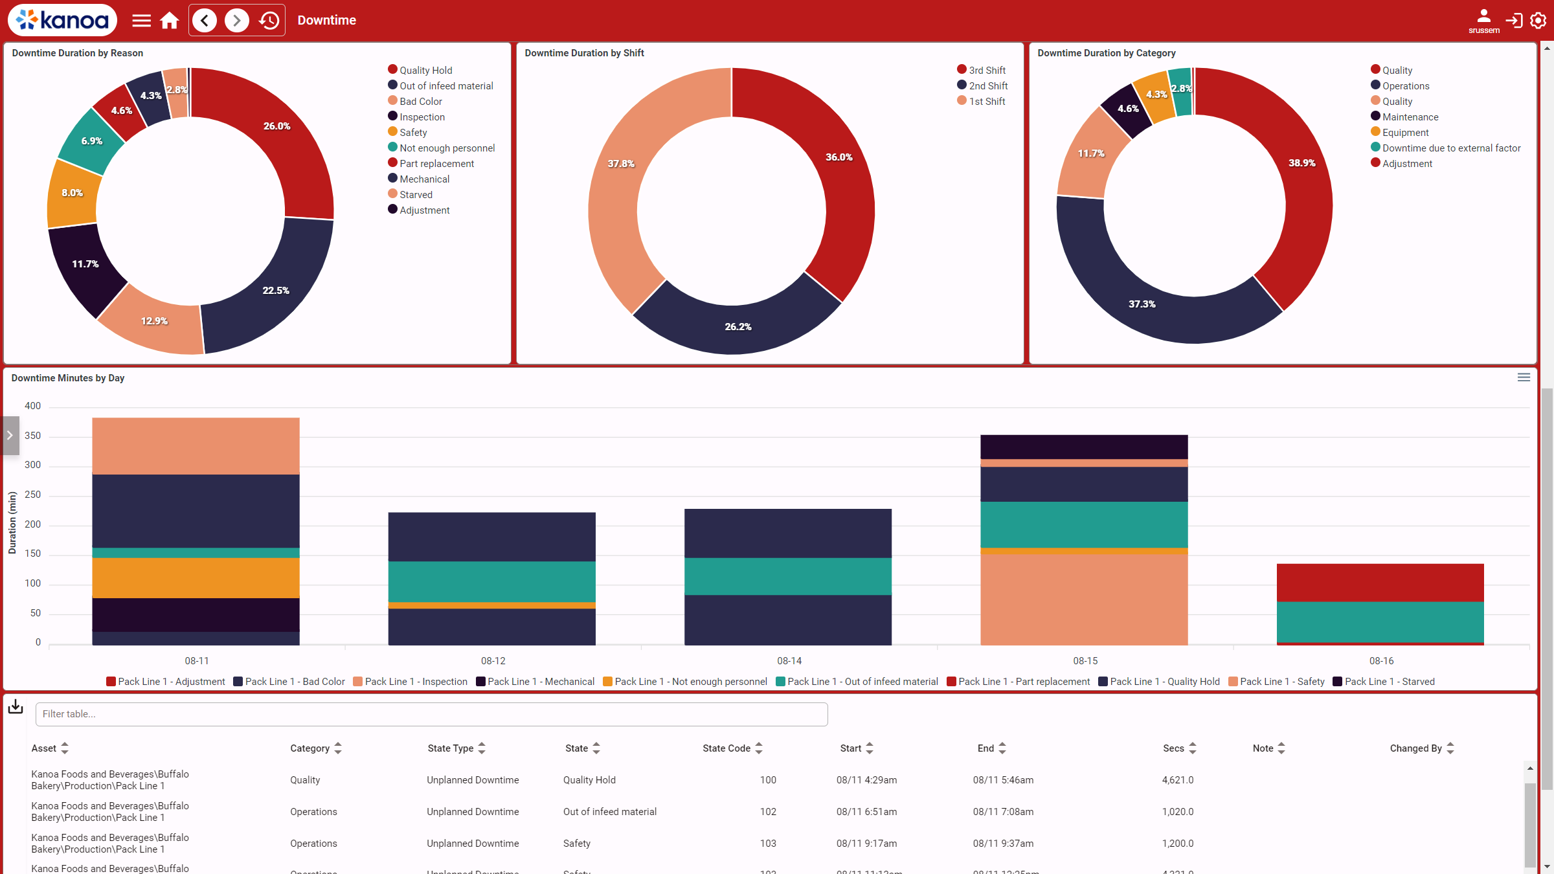
Task: Navigate back with the left arrow
Action: click(x=205, y=21)
